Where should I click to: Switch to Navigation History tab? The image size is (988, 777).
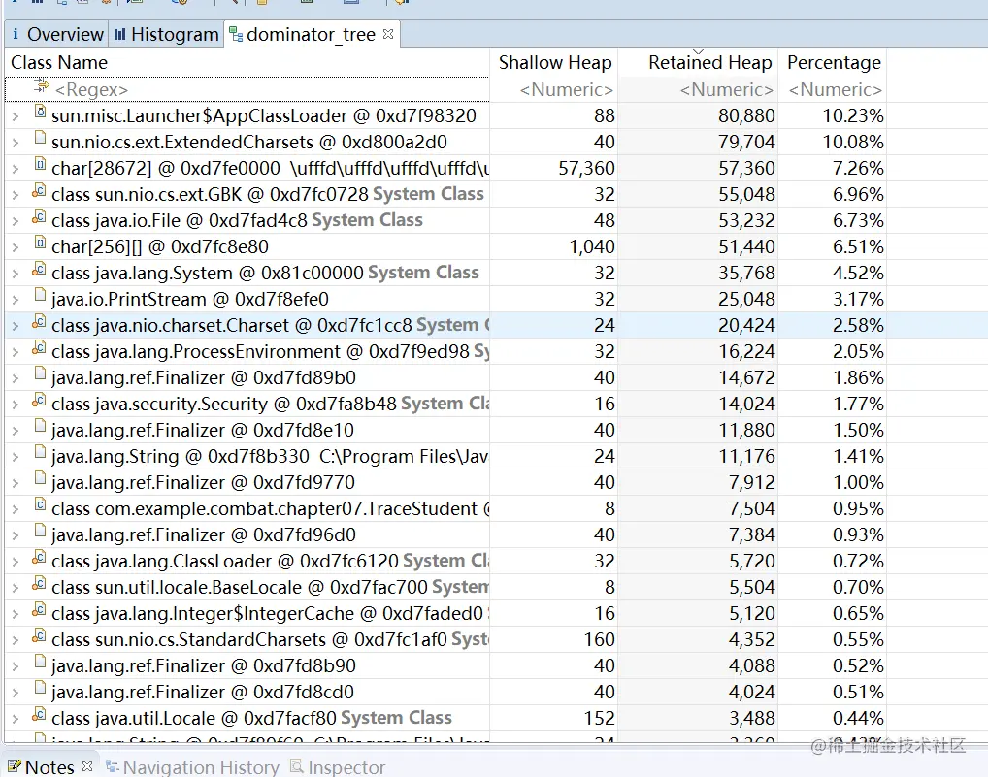(193, 767)
